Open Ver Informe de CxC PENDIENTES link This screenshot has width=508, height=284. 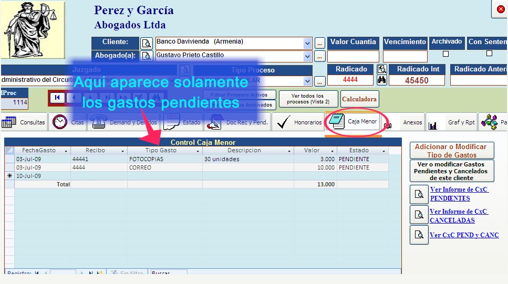459,194
